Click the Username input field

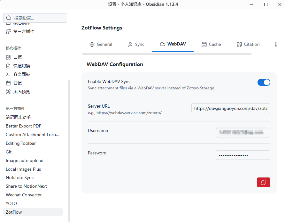pos(243,133)
